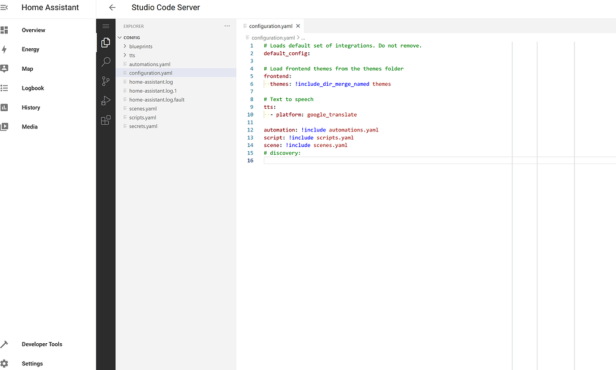Go to the Energy dashboard
Viewport: 616px width, 370px height.
[x=30, y=49]
